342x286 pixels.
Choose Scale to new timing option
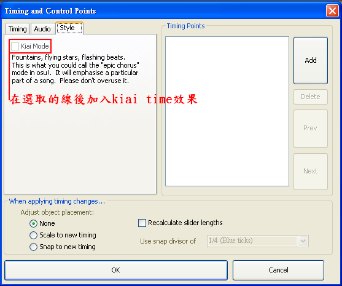(33, 236)
